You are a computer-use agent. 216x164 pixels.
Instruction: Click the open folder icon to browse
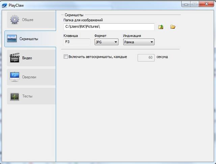[173, 27]
